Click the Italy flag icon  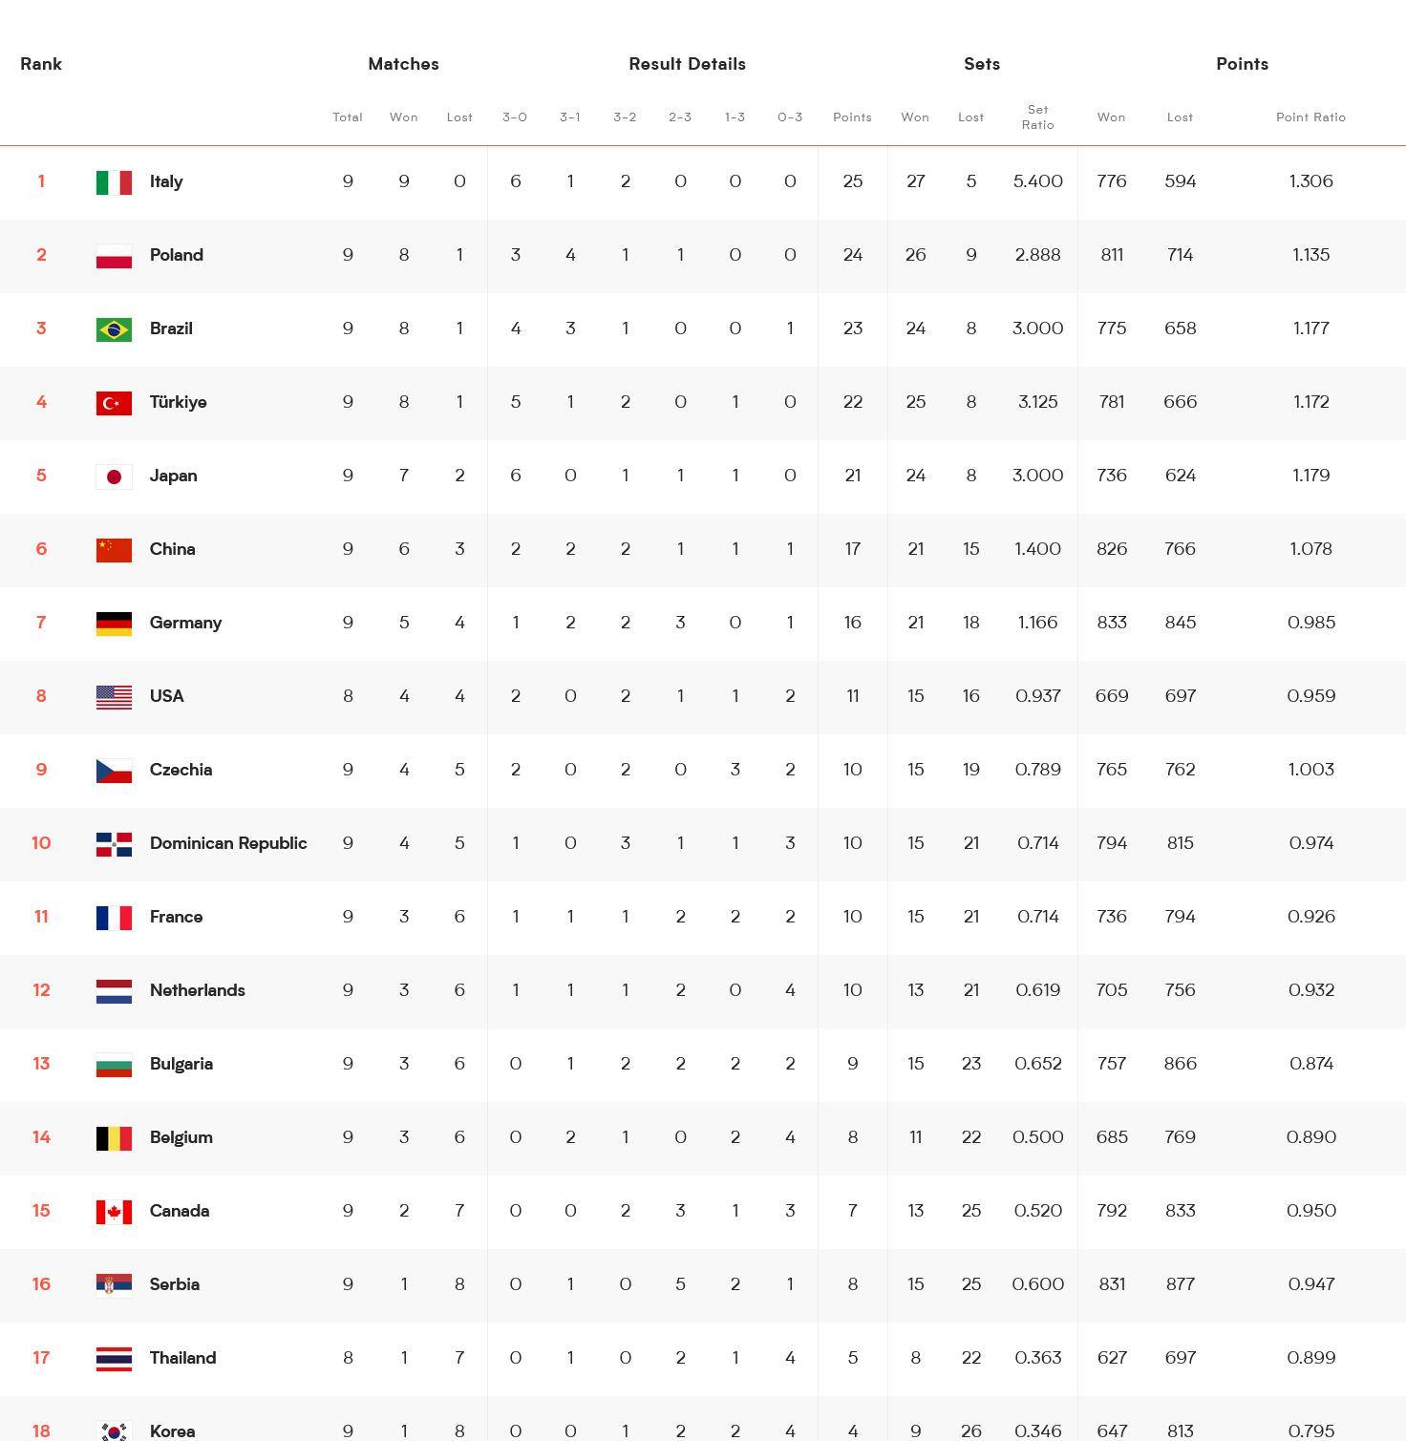[114, 181]
